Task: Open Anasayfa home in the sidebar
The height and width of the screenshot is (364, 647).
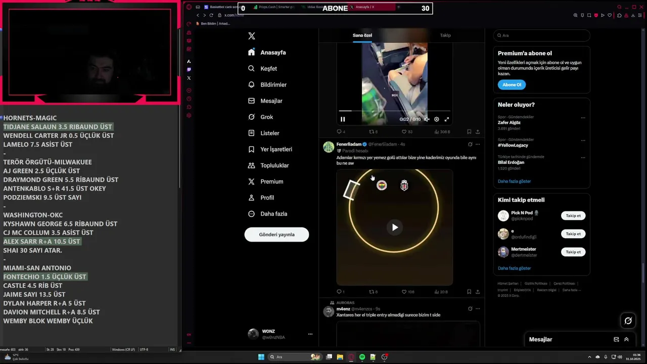Action: 267,53
